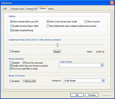Viewport: 115px width, 99px height.
Task: Enable the Audiostream Delay checkbox
Action: tap(11, 51)
